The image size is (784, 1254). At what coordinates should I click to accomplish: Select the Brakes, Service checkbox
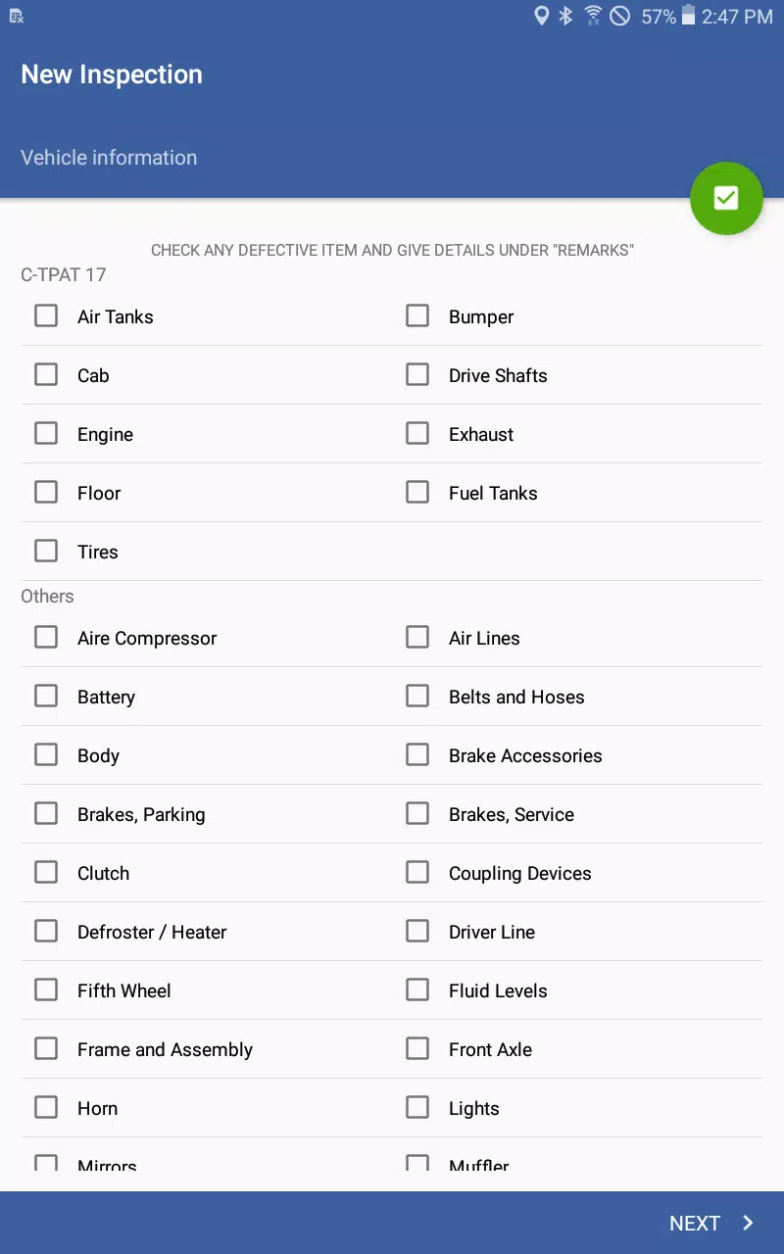point(417,813)
